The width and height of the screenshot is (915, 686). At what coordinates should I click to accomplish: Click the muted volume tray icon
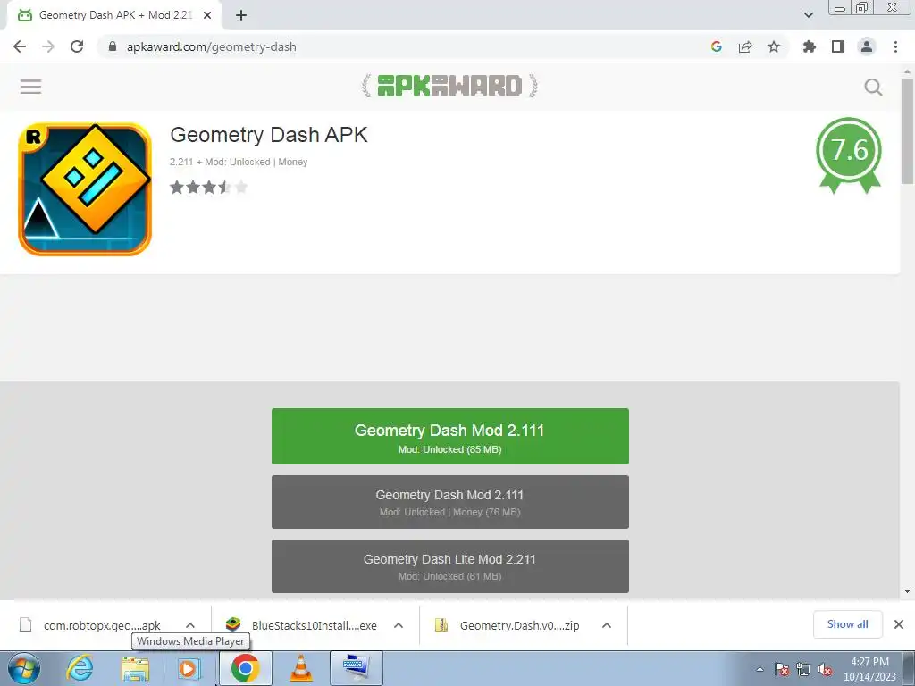(825, 669)
